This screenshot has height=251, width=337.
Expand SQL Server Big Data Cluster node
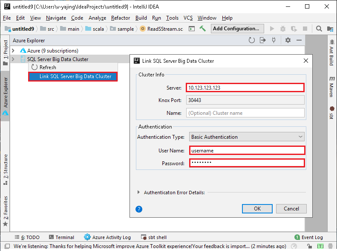(13, 59)
